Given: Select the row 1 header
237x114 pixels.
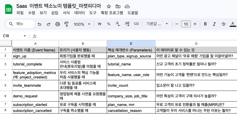Looking at the screenshot, I should point(6,50).
